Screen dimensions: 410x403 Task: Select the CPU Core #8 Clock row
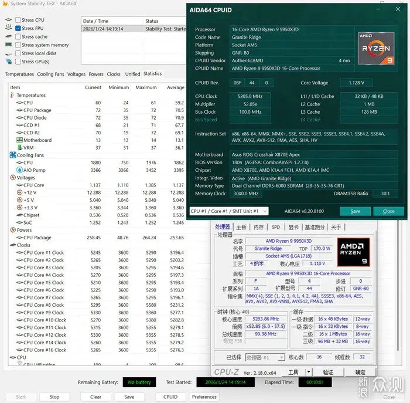click(x=97, y=305)
